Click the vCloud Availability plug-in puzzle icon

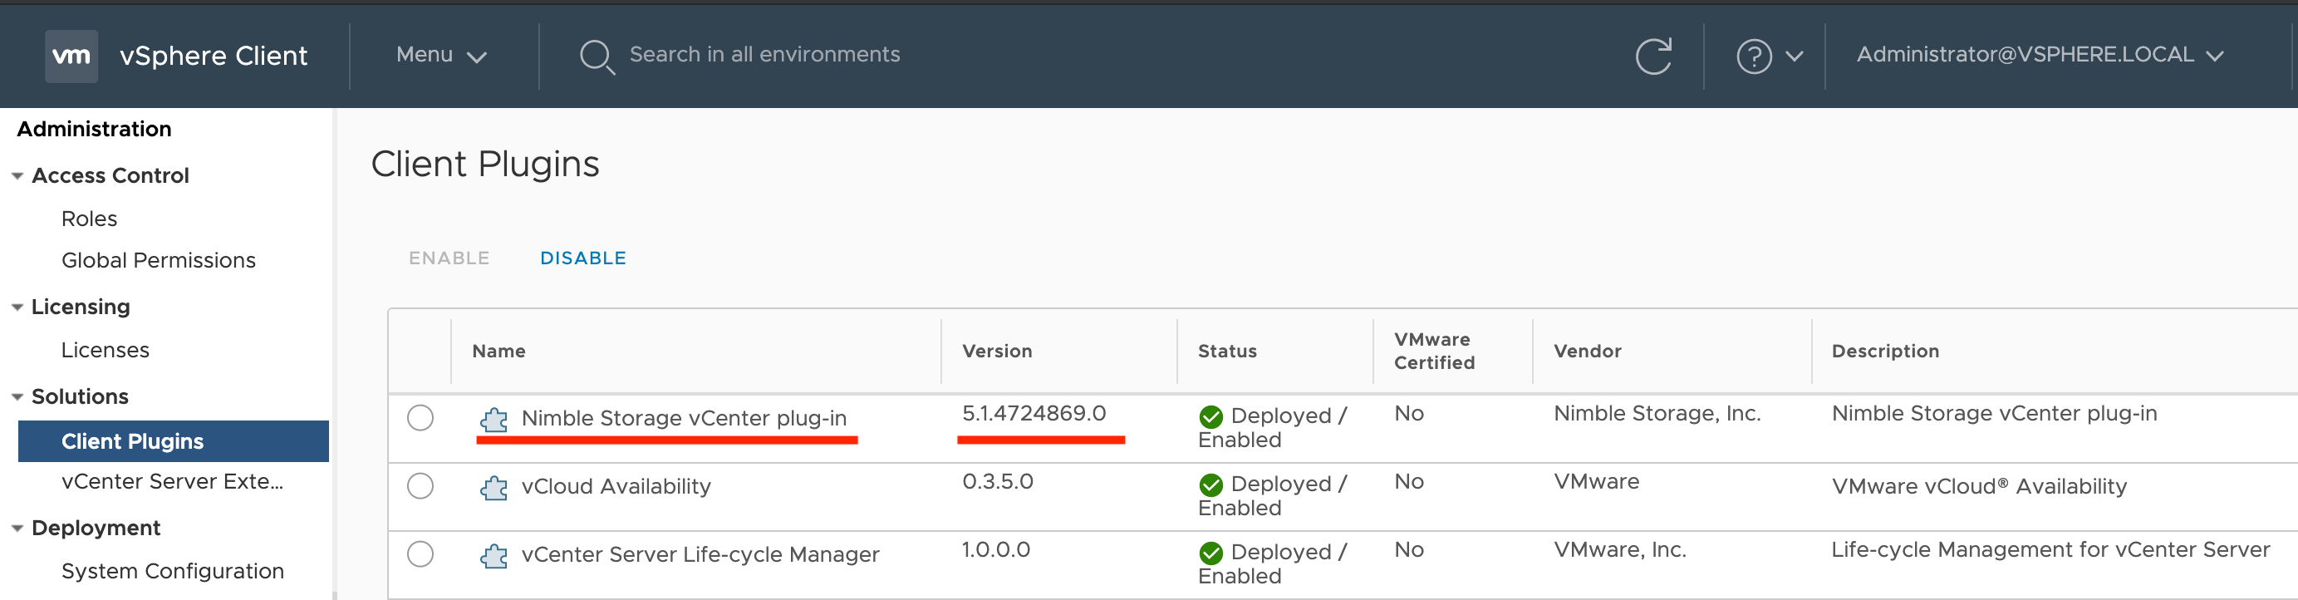coord(494,488)
